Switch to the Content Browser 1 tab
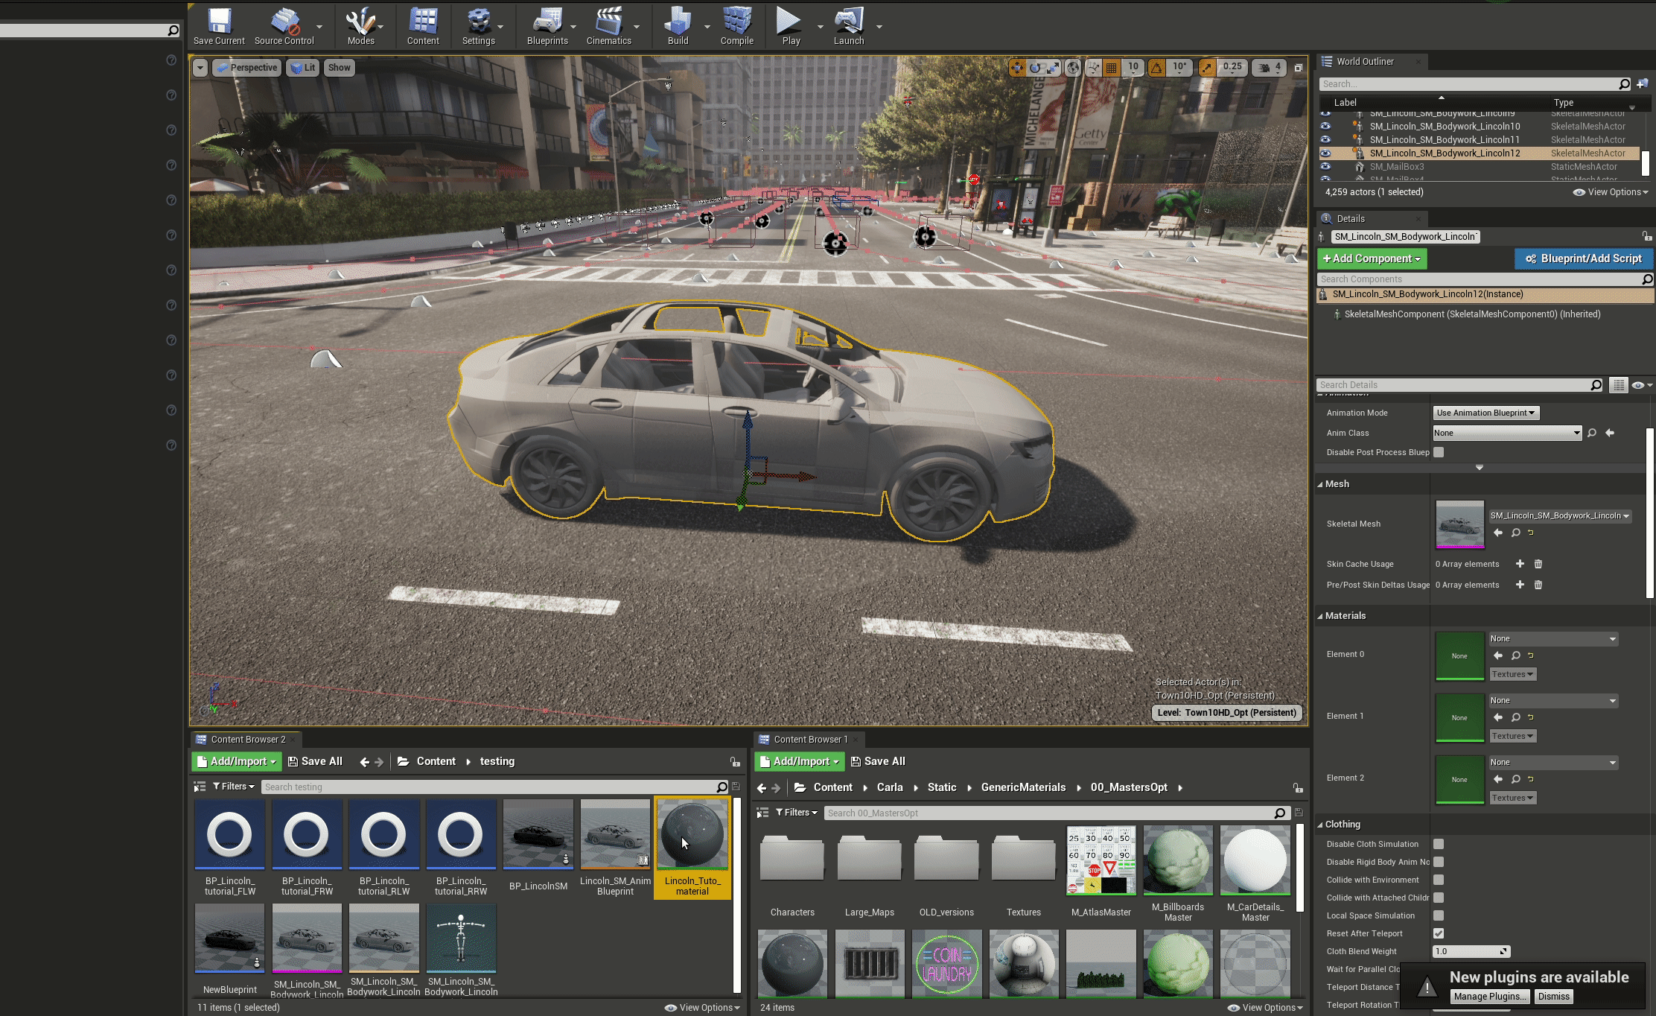1656x1016 pixels. [x=810, y=740]
